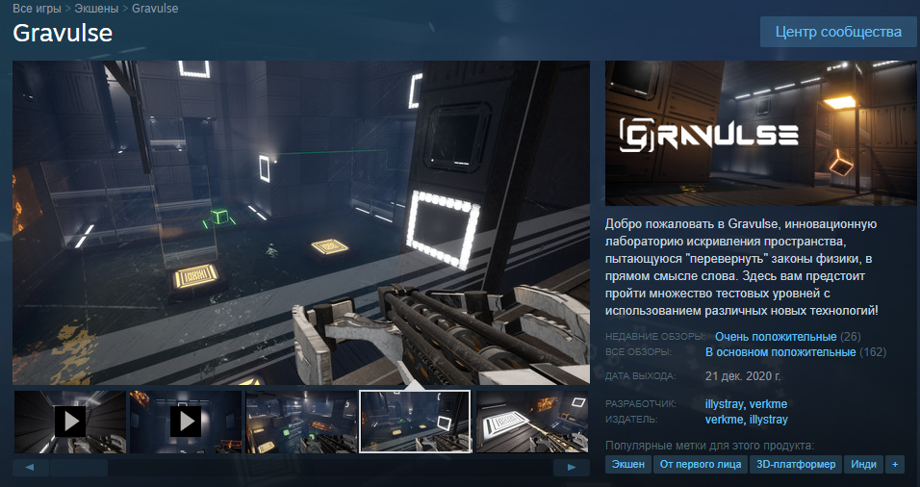Click the left arrow of thumbnail strip
Image resolution: width=920 pixels, height=487 pixels.
tap(29, 467)
